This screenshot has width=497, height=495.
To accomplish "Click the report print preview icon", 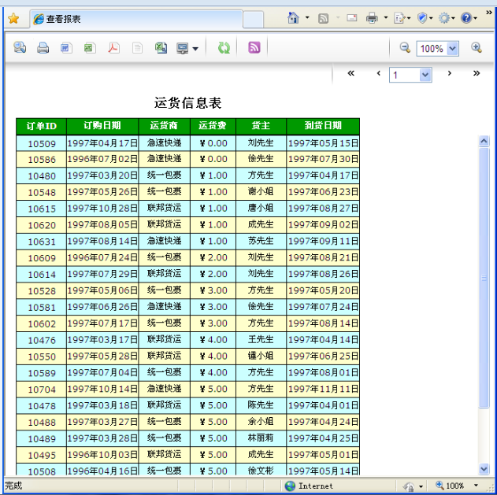I will (x=20, y=47).
